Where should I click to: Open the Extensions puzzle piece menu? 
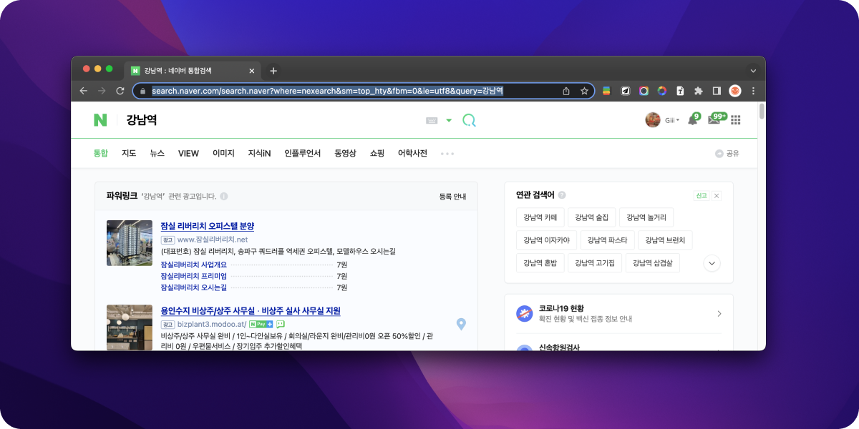[x=699, y=91]
